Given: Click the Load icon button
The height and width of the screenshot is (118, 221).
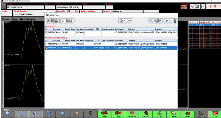Looking at the screenshot, I should click(x=187, y=114).
